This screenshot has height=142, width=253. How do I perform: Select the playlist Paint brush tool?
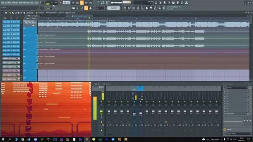click(x=13, y=13)
